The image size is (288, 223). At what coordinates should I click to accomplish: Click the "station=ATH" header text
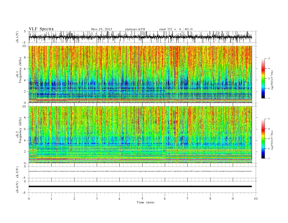[x=135, y=29]
